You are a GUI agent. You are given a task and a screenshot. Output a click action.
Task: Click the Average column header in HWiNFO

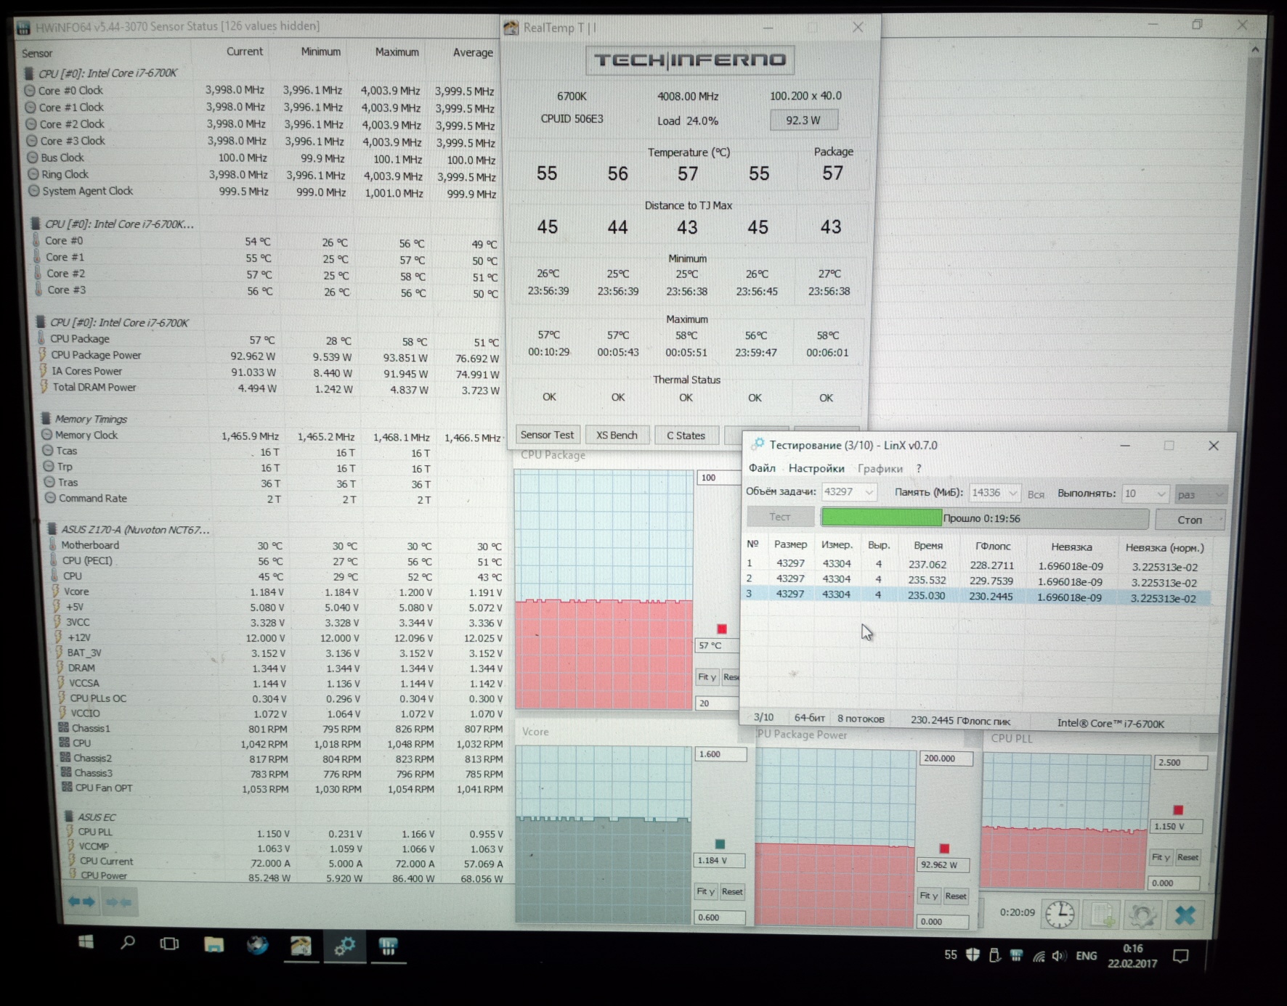click(x=473, y=53)
